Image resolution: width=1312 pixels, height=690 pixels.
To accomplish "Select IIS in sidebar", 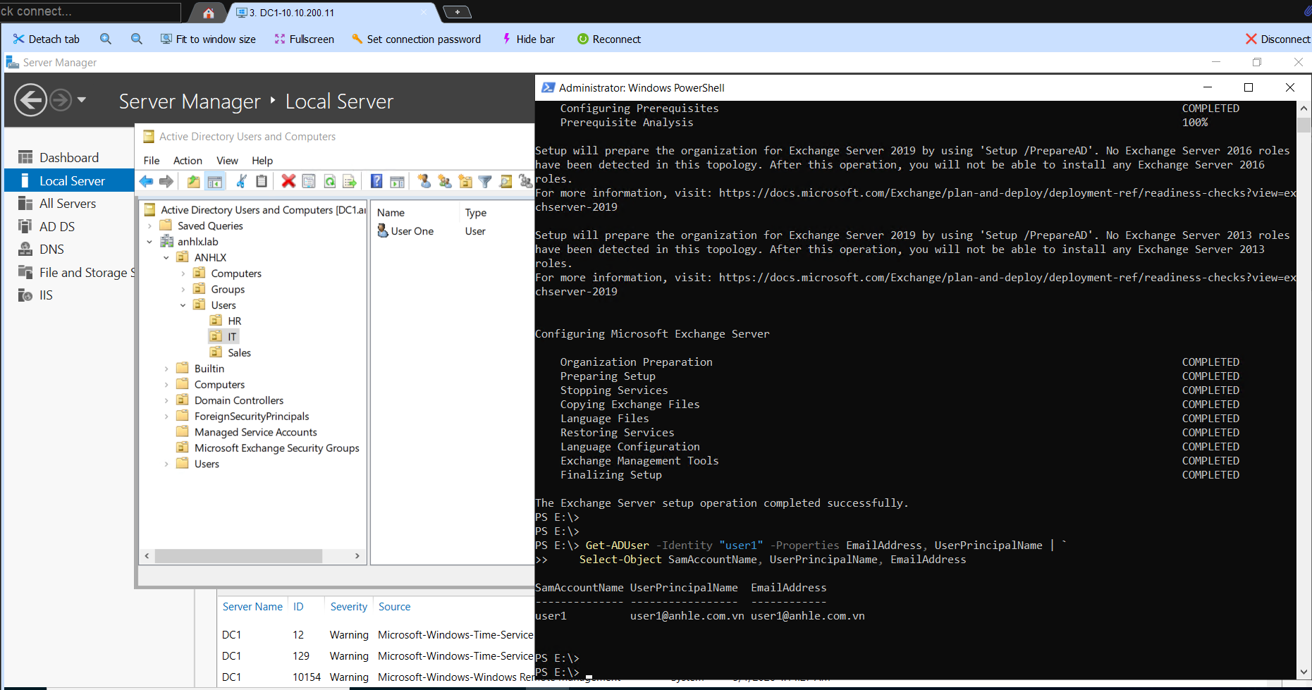I will [69, 295].
